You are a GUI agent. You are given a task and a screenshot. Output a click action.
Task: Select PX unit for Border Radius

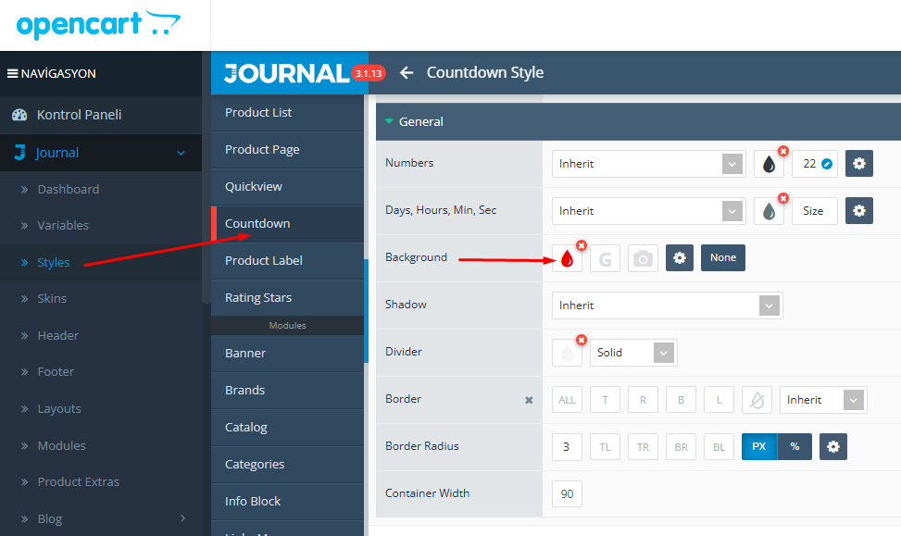[x=759, y=447]
